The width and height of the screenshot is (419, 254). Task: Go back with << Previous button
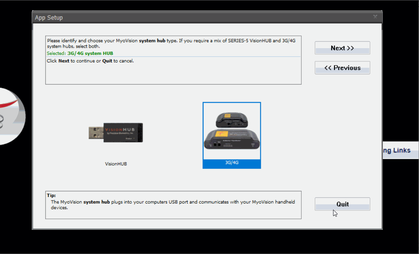pyautogui.click(x=342, y=68)
